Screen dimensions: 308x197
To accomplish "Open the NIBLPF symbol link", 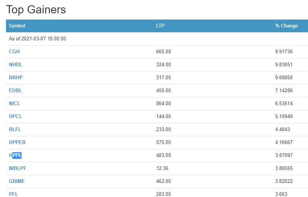I will coord(17,168).
